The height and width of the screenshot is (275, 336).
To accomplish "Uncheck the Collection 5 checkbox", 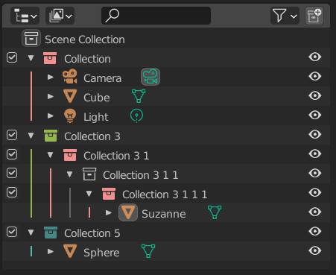I will pyautogui.click(x=12, y=232).
